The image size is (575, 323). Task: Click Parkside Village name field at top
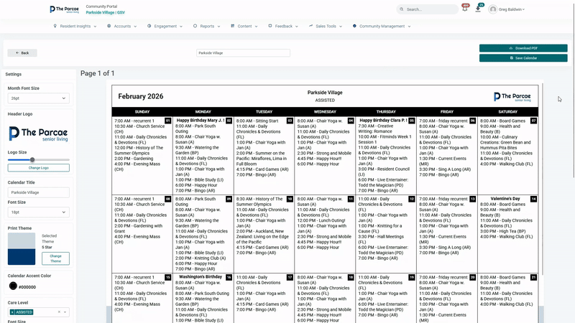click(243, 53)
